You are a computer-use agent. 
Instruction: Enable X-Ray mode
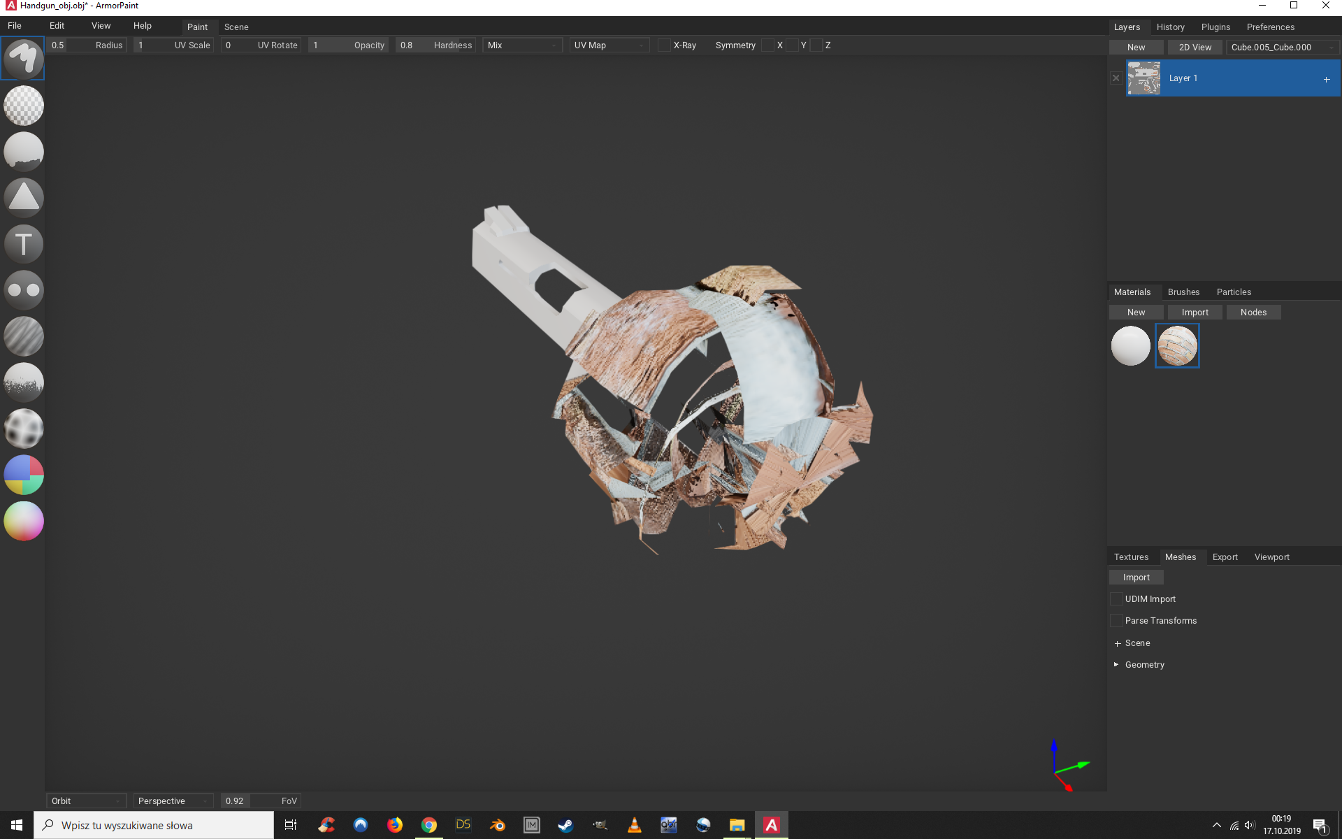[663, 45]
